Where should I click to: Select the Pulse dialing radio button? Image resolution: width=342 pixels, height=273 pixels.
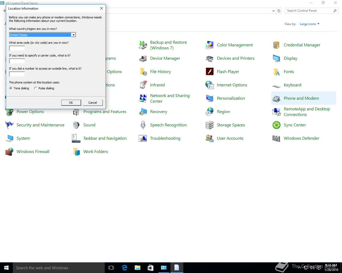36,88
